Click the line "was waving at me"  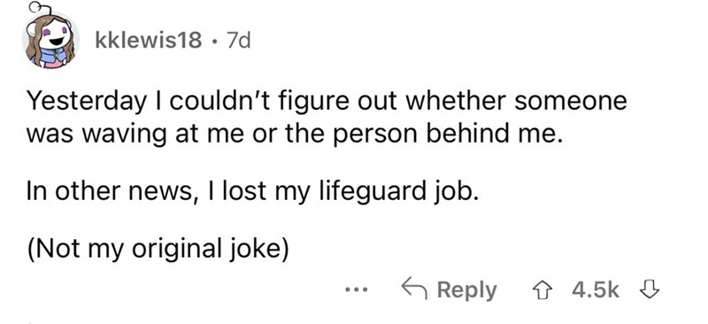295,136
